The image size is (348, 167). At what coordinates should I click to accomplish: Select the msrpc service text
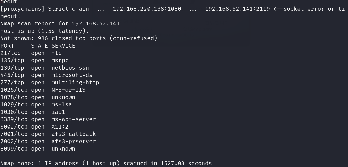point(60,60)
